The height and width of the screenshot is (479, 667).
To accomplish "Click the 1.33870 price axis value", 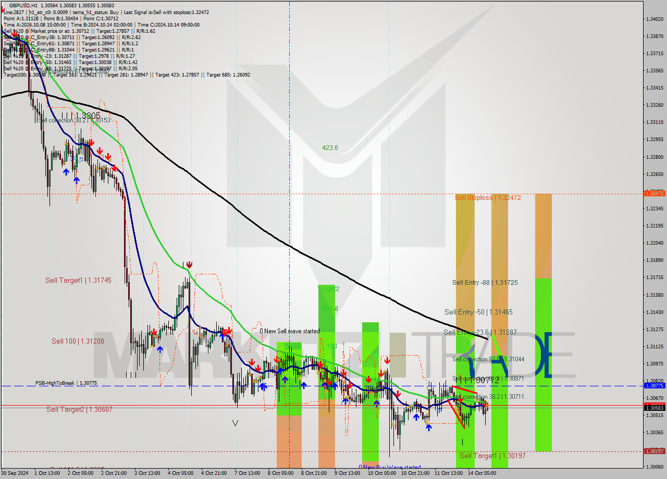I will pos(654,36).
